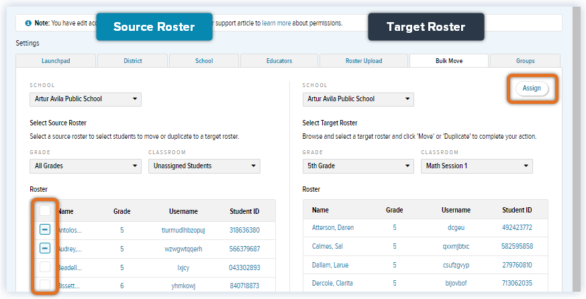Viewport: 586px width, 299px height.
Task: Open the All Grades source dropdown
Action: [85, 166]
